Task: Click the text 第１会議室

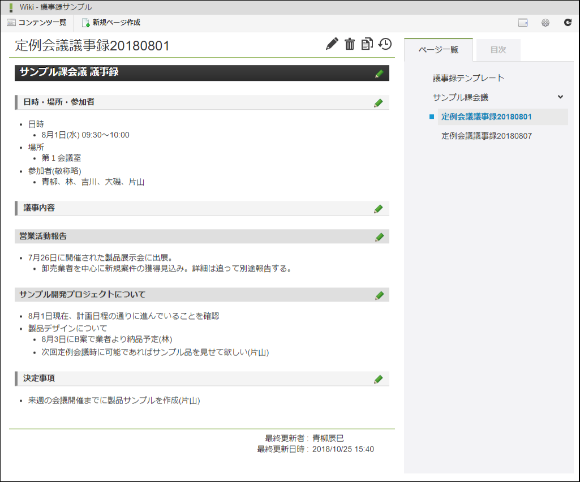Action: (x=61, y=158)
